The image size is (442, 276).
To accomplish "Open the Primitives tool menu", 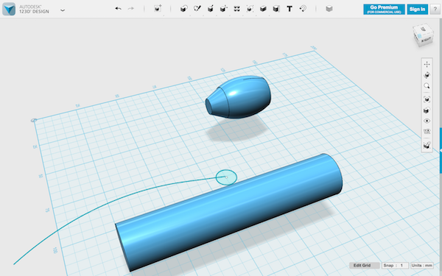I will 183,9.
